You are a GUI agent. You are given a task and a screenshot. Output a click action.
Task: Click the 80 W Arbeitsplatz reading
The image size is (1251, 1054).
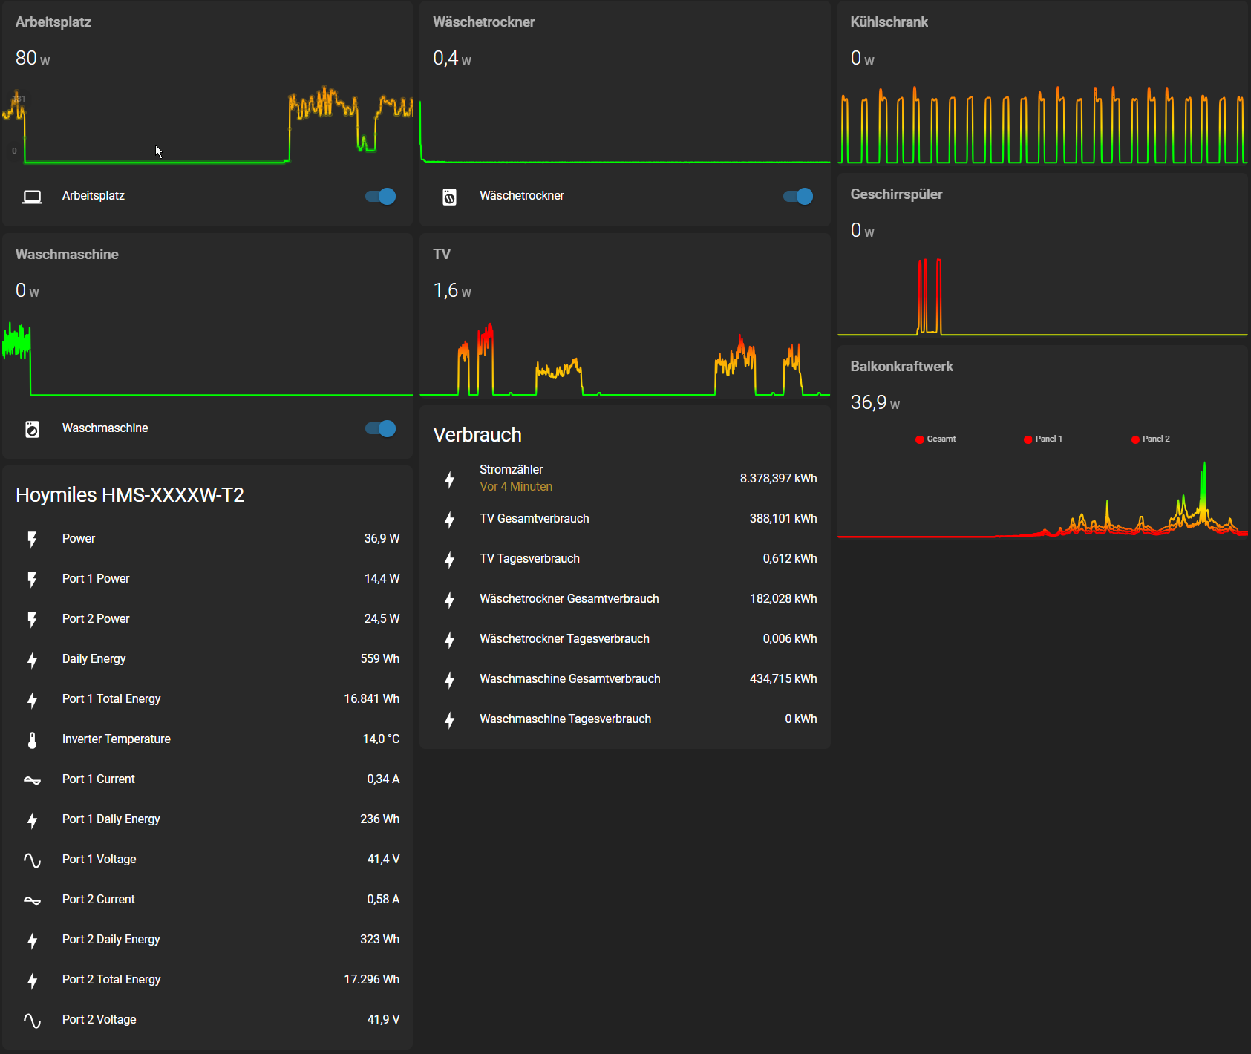[33, 59]
